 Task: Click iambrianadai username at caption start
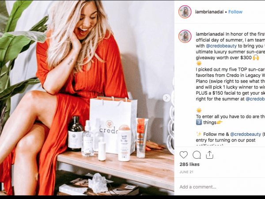click(x=210, y=34)
